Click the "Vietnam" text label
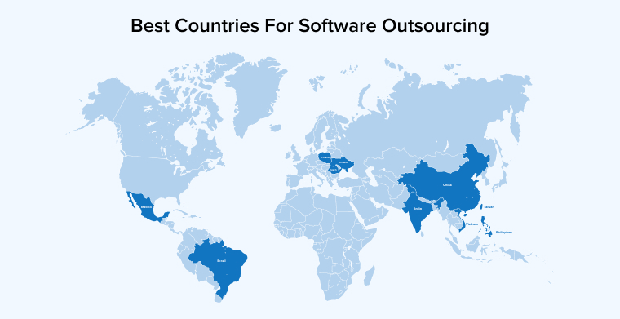The image size is (620, 319). pyautogui.click(x=472, y=224)
